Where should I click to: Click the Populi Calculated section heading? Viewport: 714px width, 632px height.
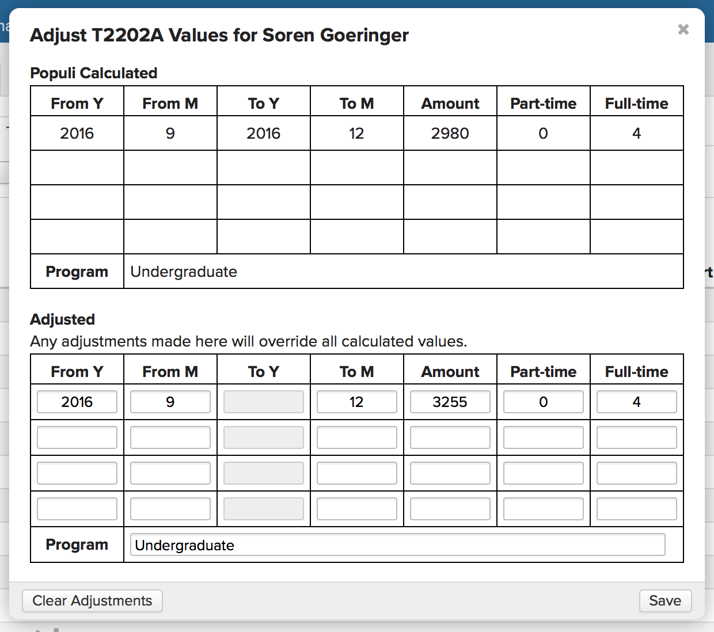tap(93, 73)
